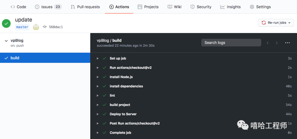Expand the build project step
Screen dimensions: 297x139
(x=98, y=105)
